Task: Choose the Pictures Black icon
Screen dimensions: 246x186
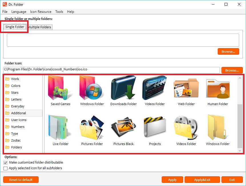Action: [x=123, y=128]
